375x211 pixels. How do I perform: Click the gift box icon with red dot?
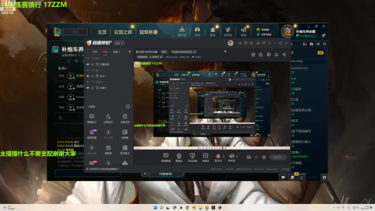pos(253,54)
